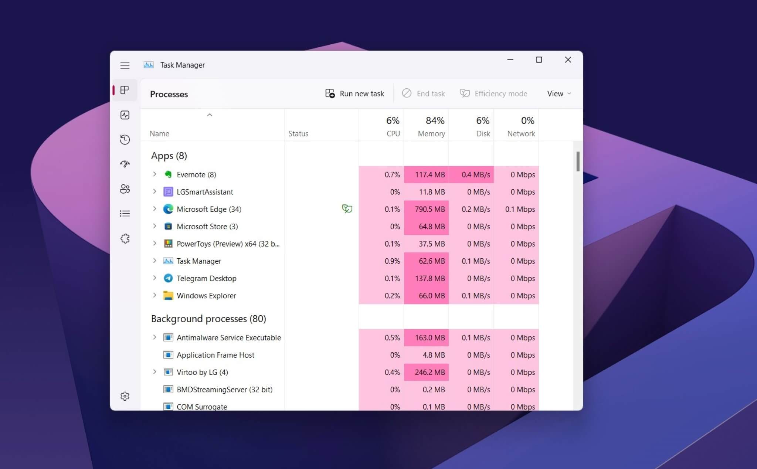Sort by the Name column header
Screen dimensions: 757x469
pyautogui.click(x=213, y=125)
